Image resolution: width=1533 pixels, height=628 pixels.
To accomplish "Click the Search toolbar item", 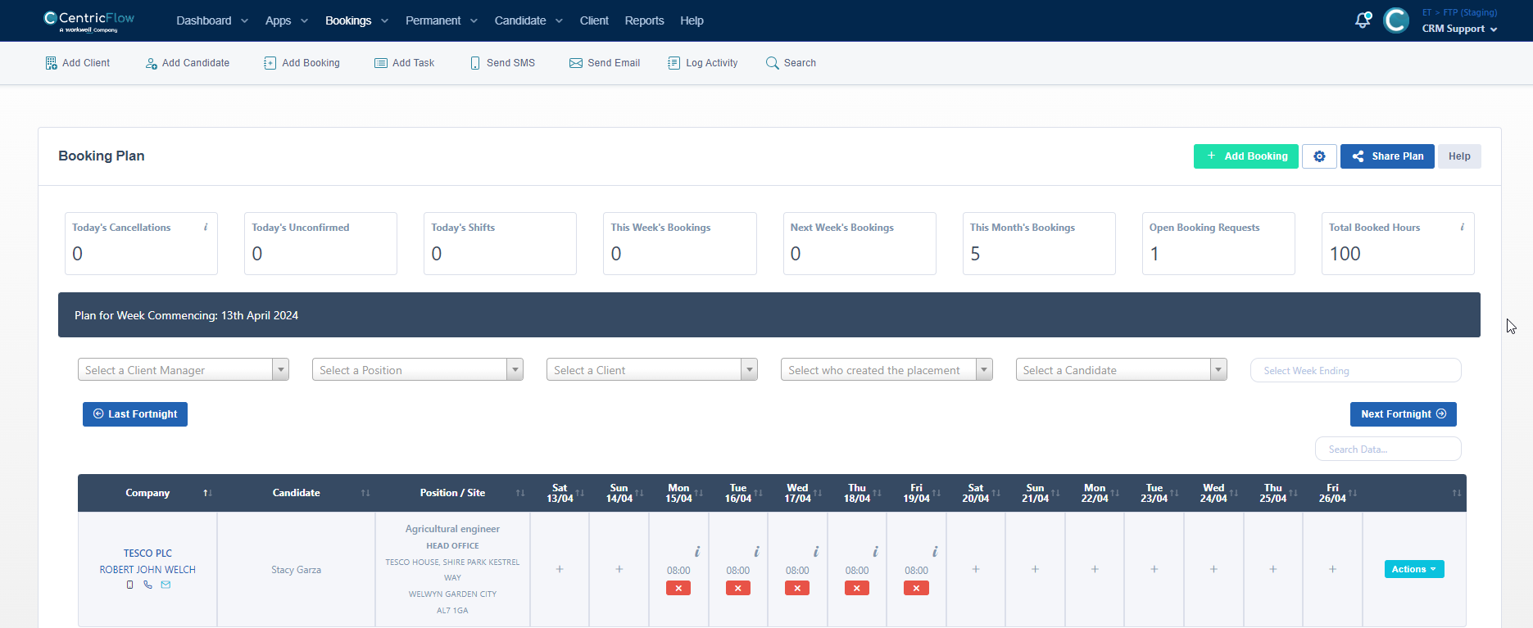I will pyautogui.click(x=791, y=63).
